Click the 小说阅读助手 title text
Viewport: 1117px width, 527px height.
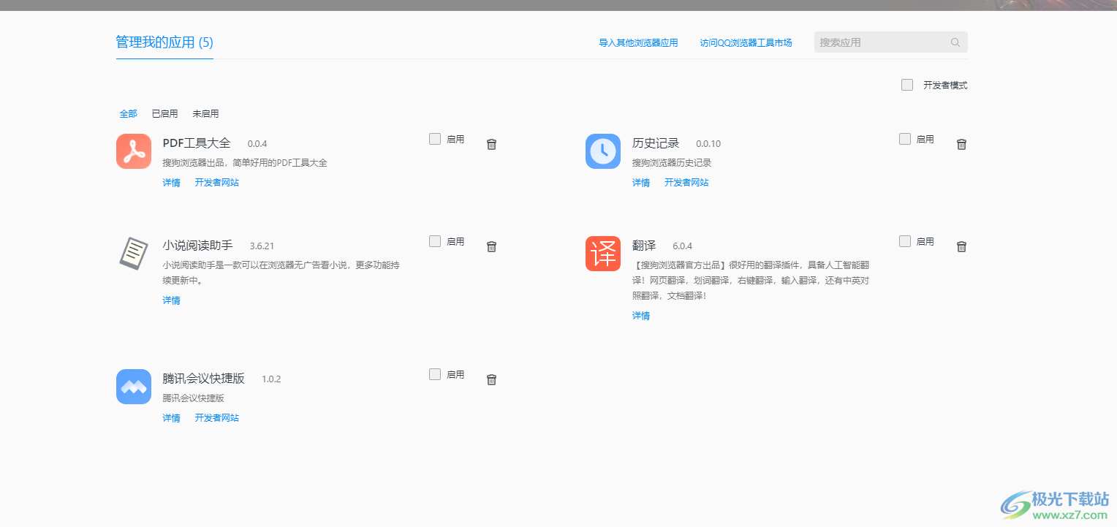point(197,246)
